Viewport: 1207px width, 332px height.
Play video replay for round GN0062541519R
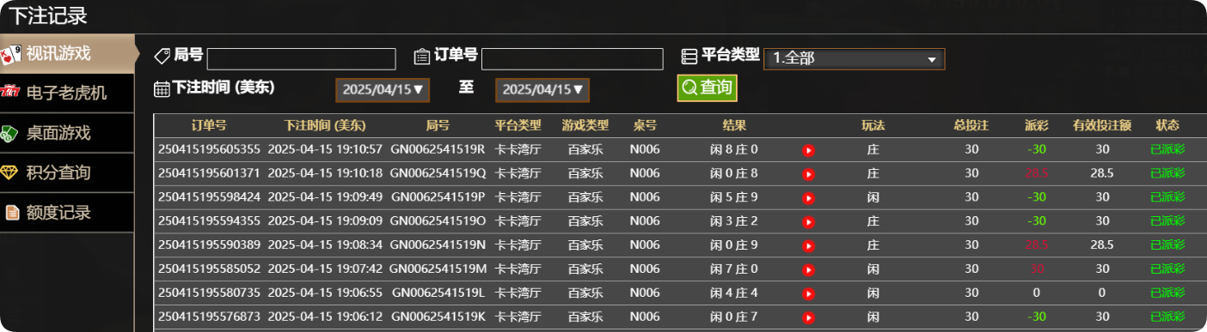point(808,150)
